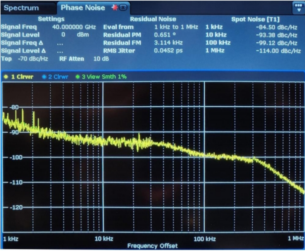Click the -110 y-axis label
This screenshot has width=305, height=251.
tap(16, 182)
